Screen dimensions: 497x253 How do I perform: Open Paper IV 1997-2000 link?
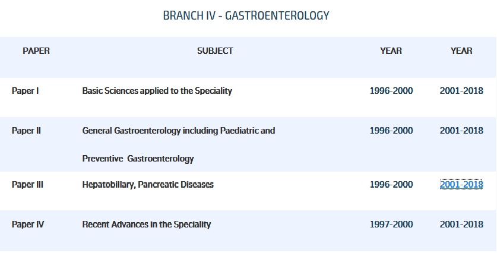click(x=391, y=224)
